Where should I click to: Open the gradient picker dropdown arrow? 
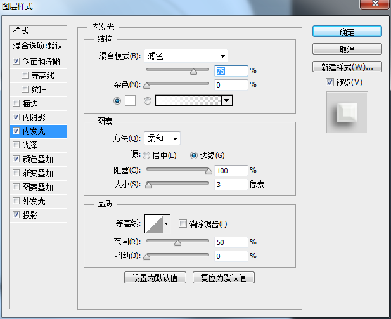tap(227, 101)
